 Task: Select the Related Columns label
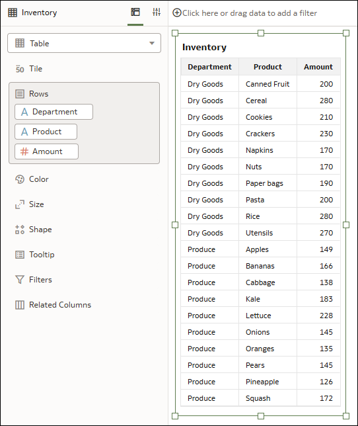click(60, 305)
